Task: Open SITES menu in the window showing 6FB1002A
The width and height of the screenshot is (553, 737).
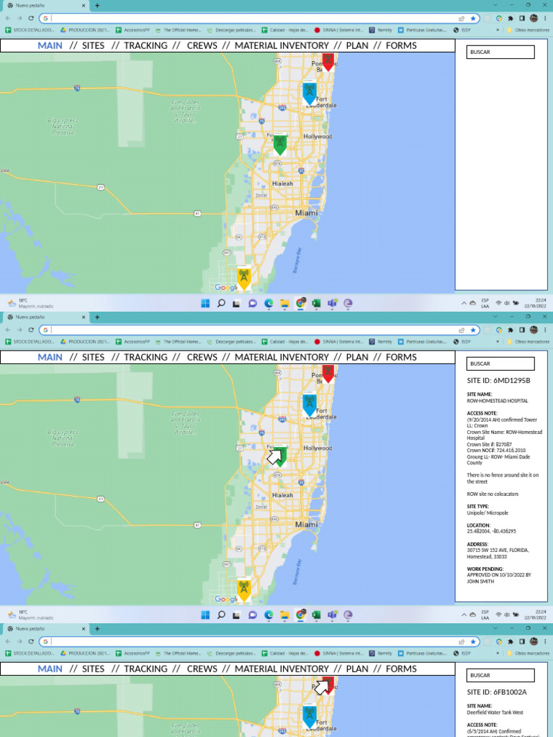Action: [x=93, y=669]
